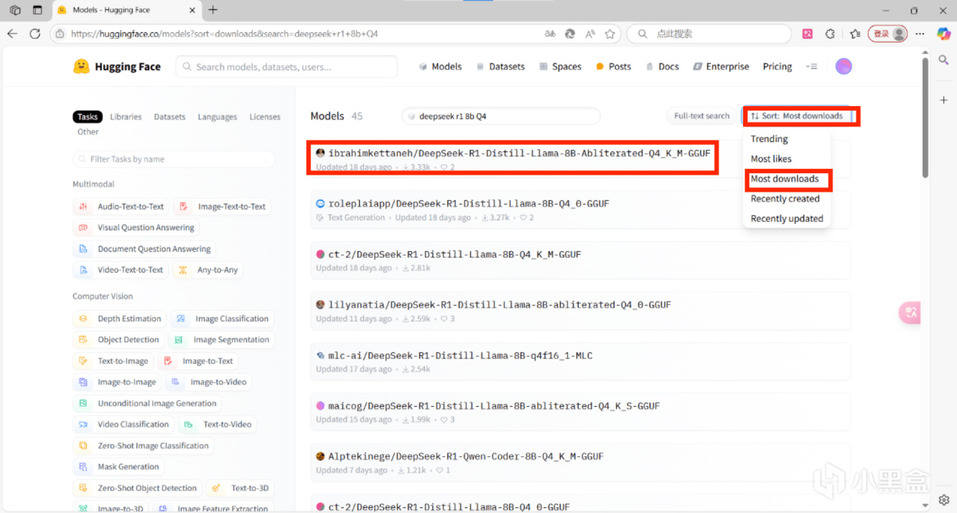957x513 pixels.
Task: Open the Pricing nav link
Action: (x=778, y=66)
